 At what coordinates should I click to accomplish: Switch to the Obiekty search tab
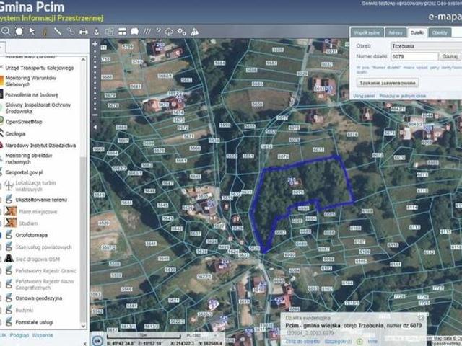(x=440, y=32)
